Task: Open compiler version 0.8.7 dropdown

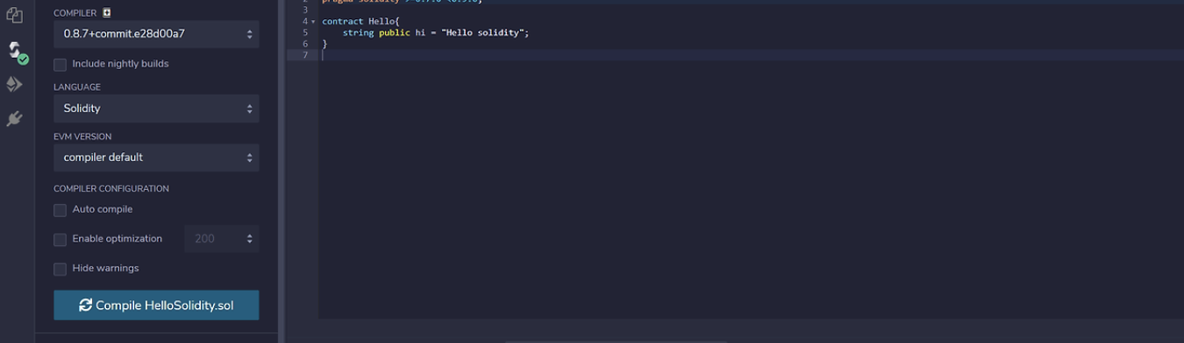Action: (156, 34)
